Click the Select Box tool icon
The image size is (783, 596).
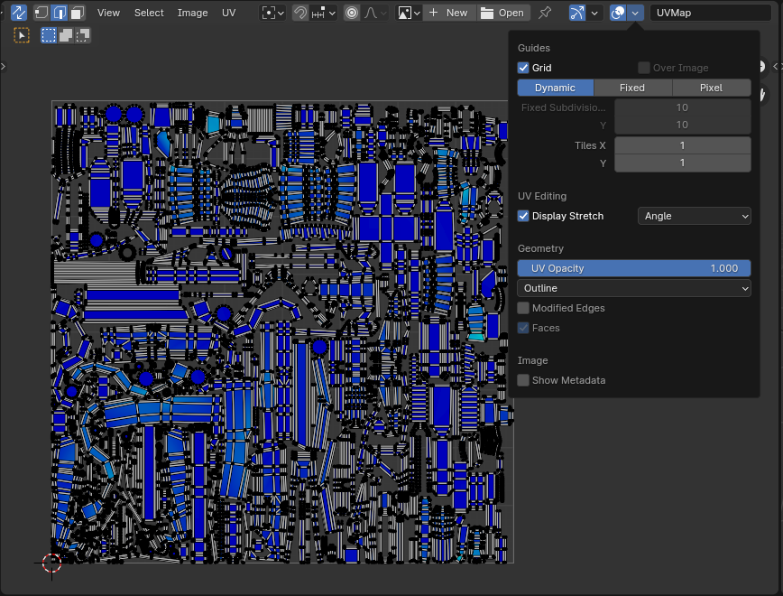[22, 35]
